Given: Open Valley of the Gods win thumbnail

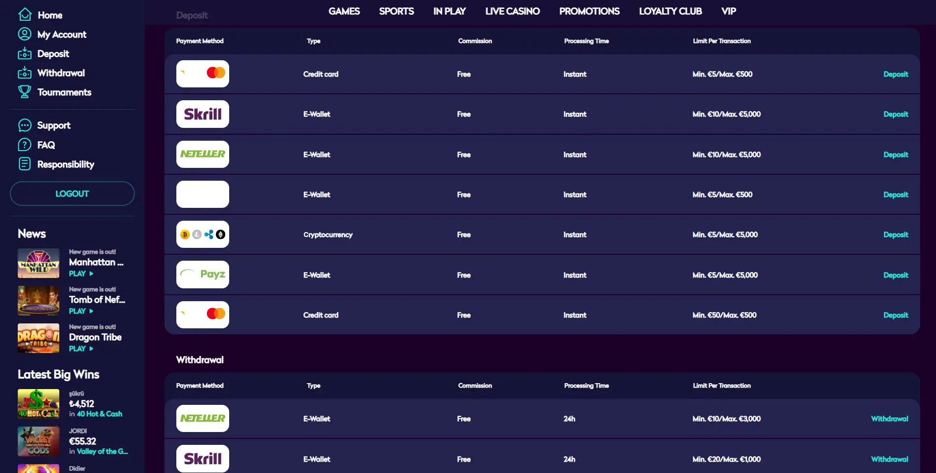Looking at the screenshot, I should point(39,441).
